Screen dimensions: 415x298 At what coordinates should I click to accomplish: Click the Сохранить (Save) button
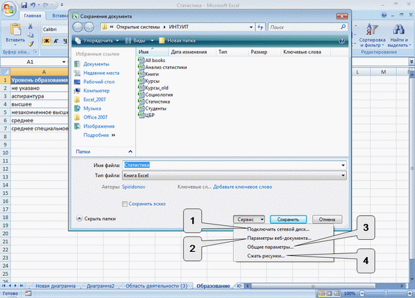tap(288, 219)
